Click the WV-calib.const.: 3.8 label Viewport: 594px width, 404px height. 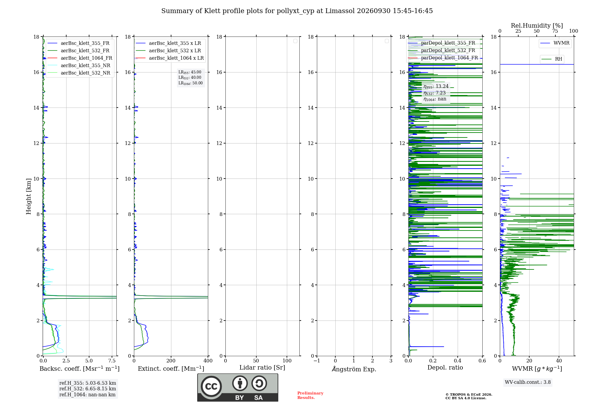[x=528, y=382]
